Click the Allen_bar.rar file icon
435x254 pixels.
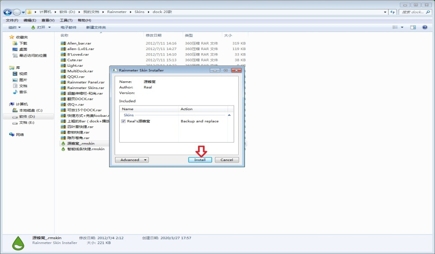tap(63, 43)
